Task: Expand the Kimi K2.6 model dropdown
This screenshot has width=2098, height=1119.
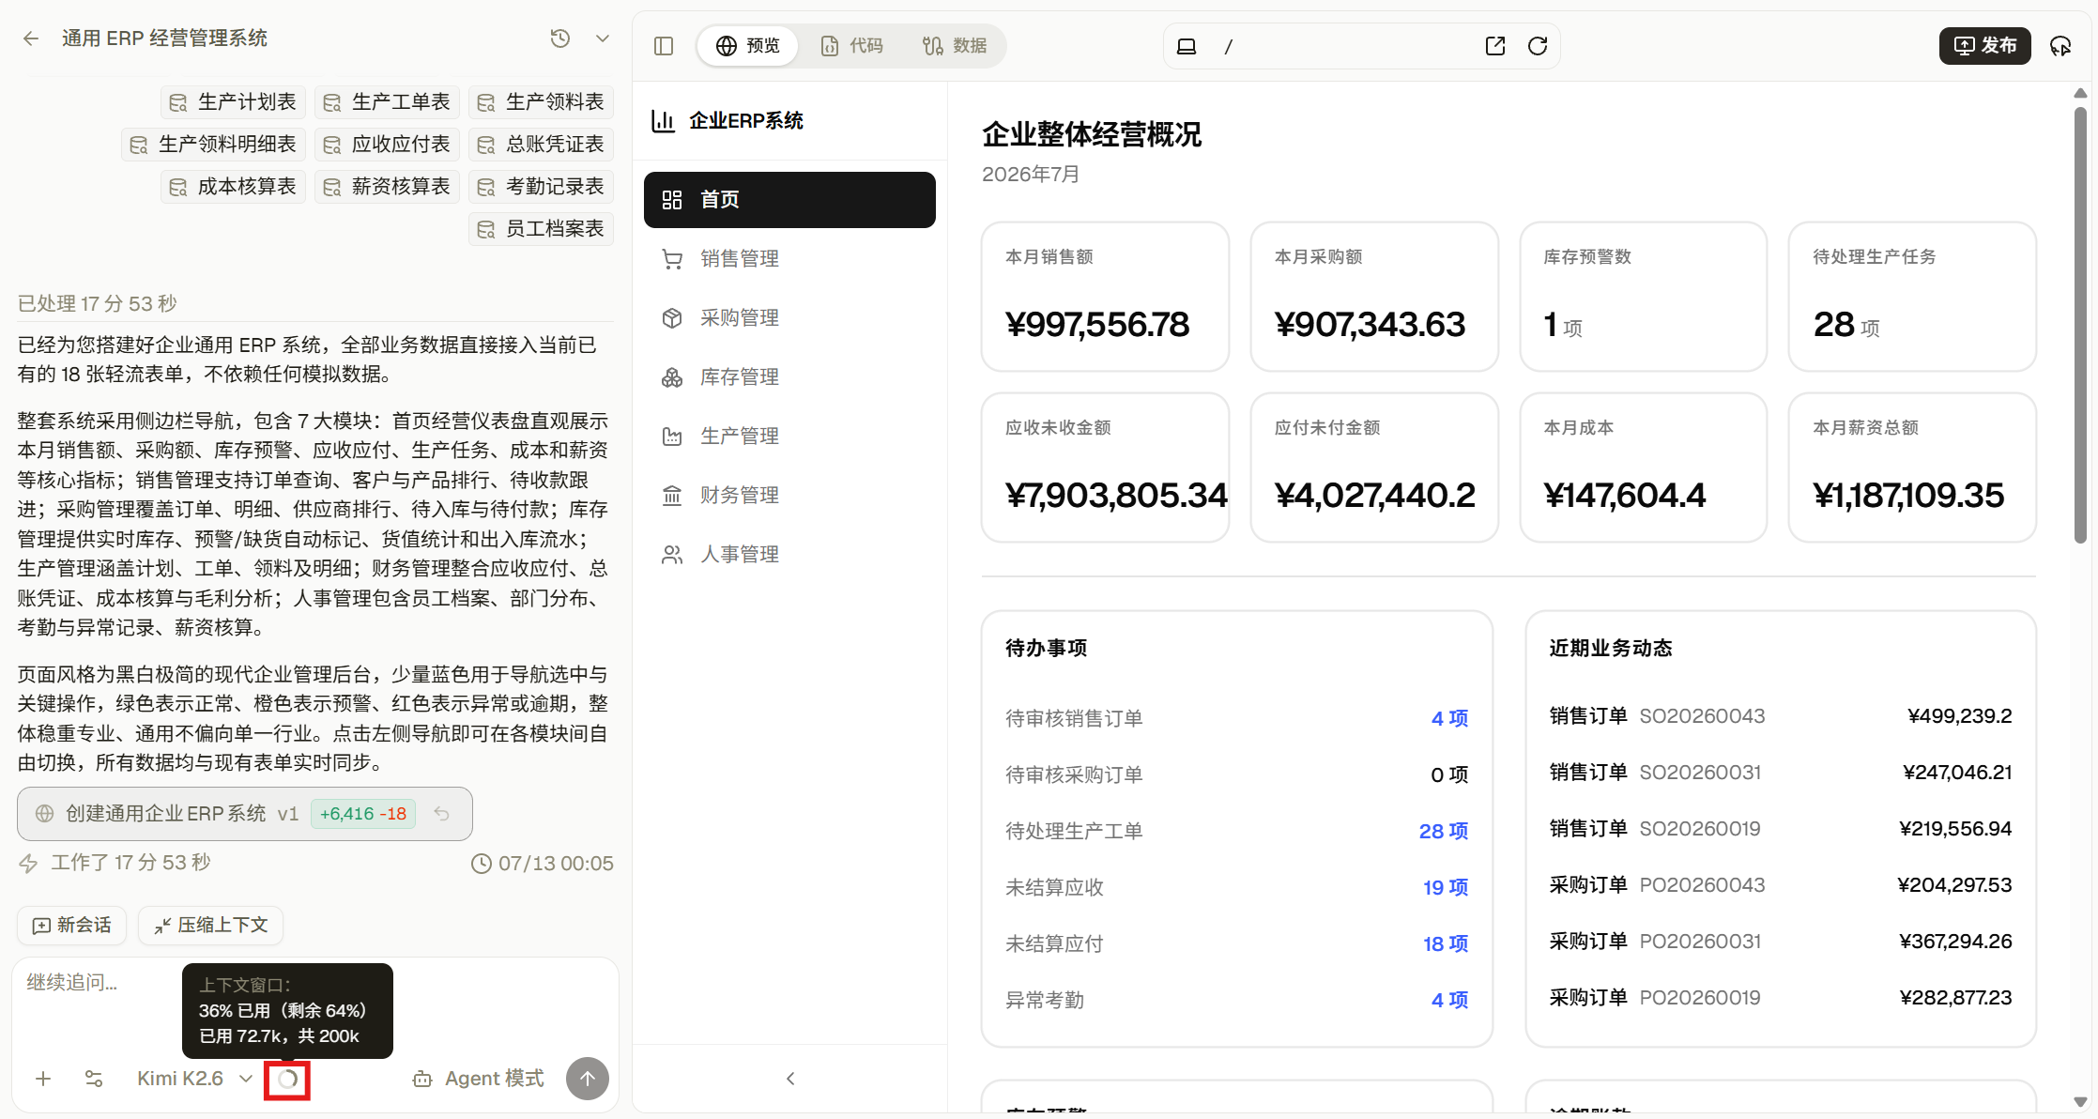Action: click(195, 1079)
